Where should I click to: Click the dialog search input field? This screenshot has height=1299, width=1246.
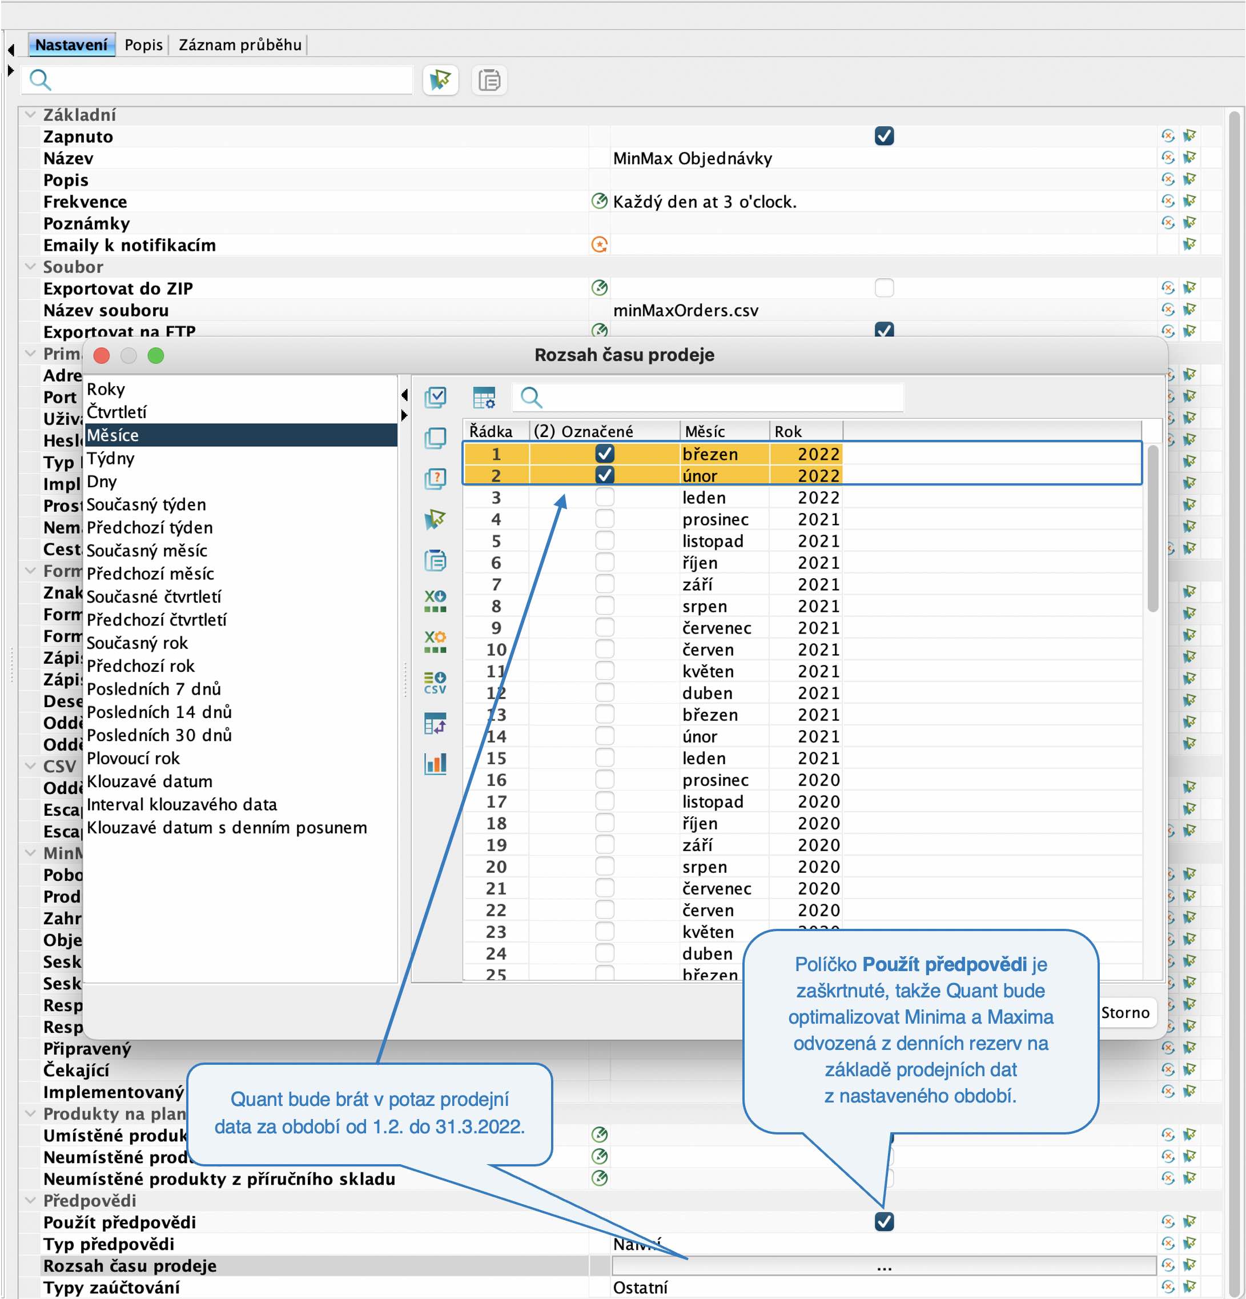tap(709, 398)
